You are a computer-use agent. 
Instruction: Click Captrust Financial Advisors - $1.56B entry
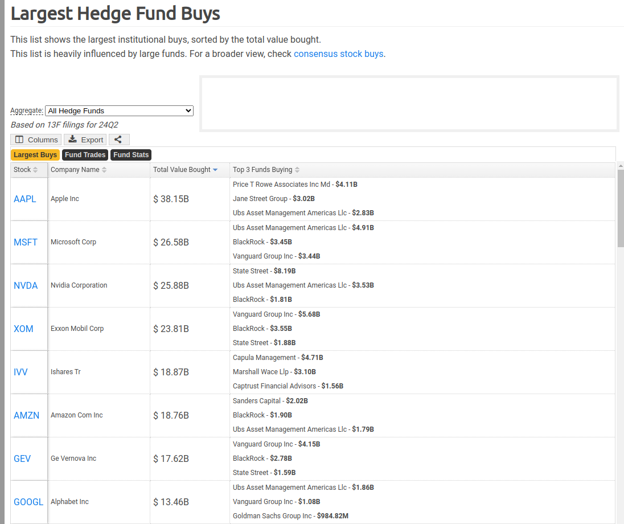[288, 386]
